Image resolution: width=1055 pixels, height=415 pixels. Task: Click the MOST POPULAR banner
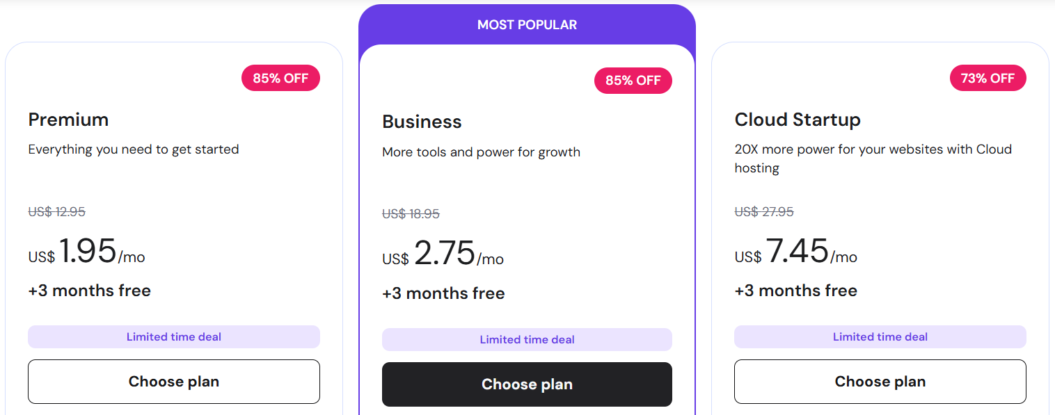pyautogui.click(x=527, y=25)
